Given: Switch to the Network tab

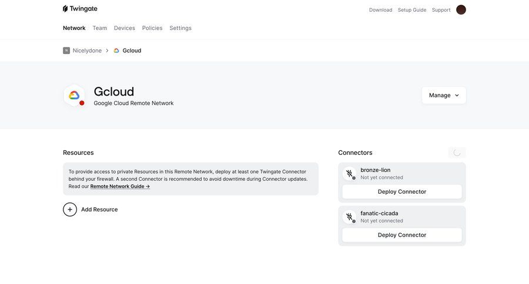Looking at the screenshot, I should 74,28.
